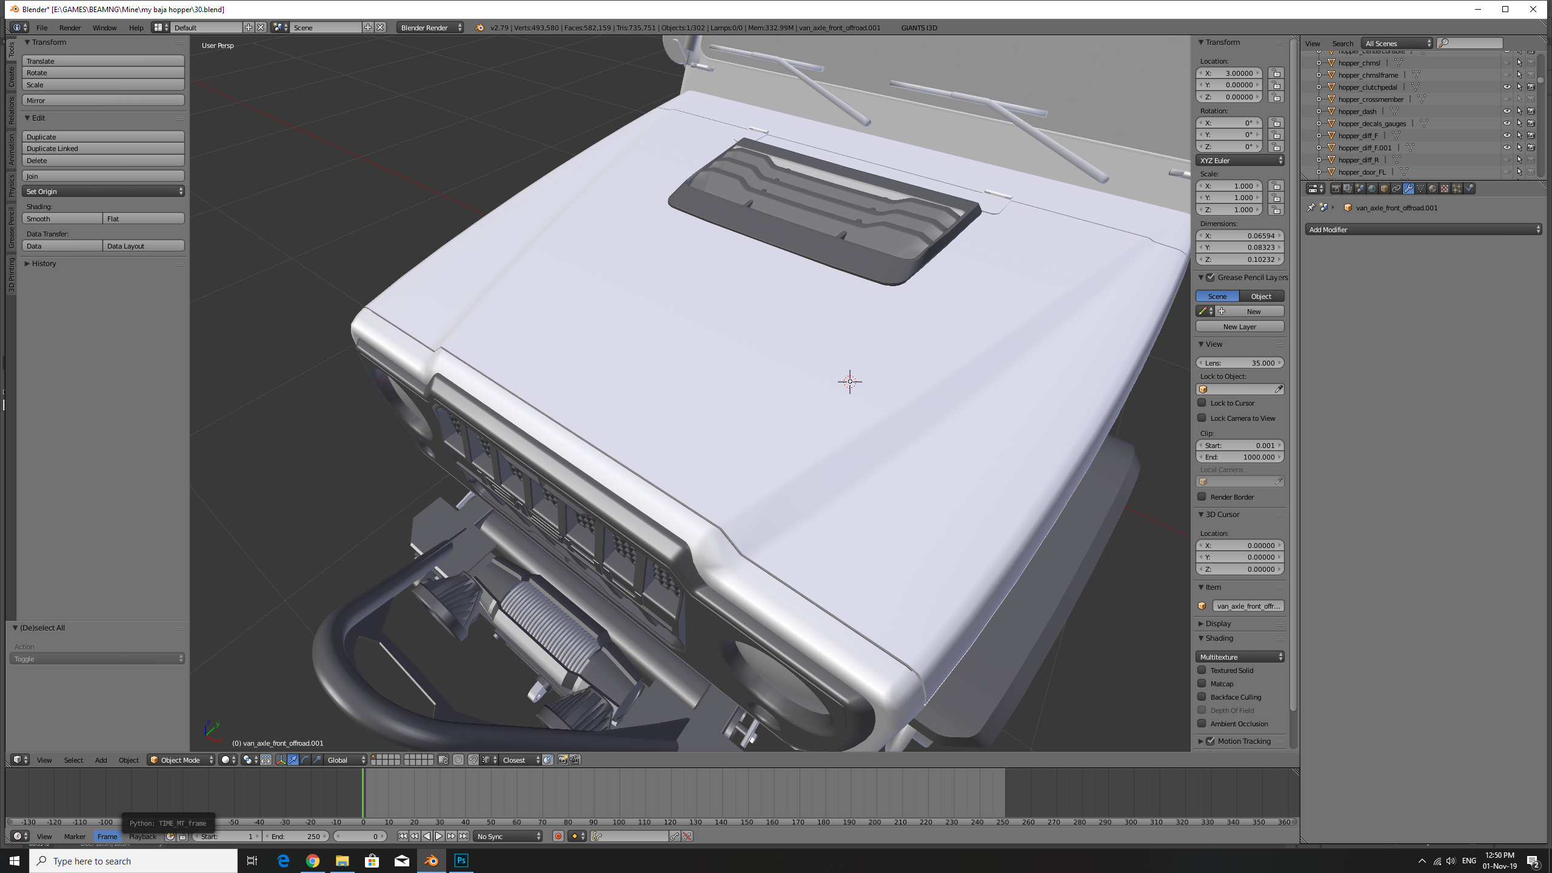Toggle the 3D manipulator widget icon
The image size is (1552, 873).
click(x=281, y=760)
